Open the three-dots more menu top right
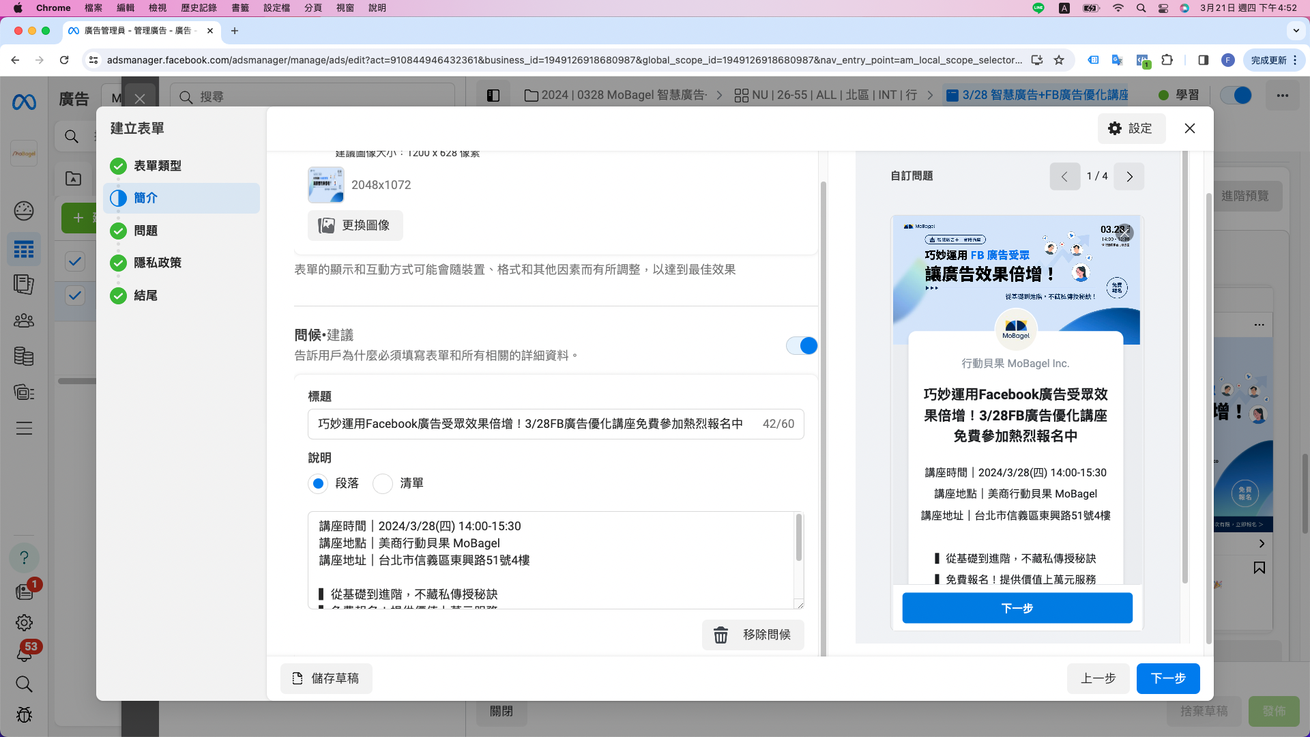Image resolution: width=1310 pixels, height=737 pixels. coord(1283,96)
